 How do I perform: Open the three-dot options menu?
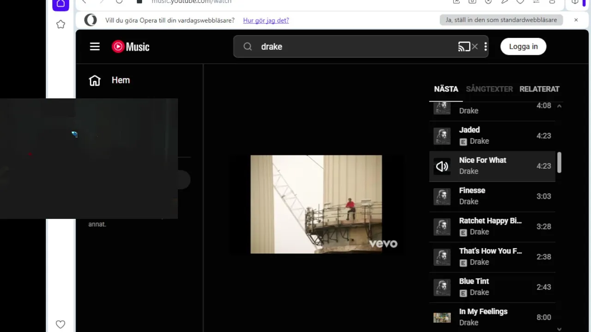tap(485, 47)
